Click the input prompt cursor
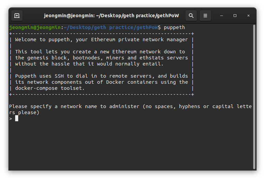 17,118
